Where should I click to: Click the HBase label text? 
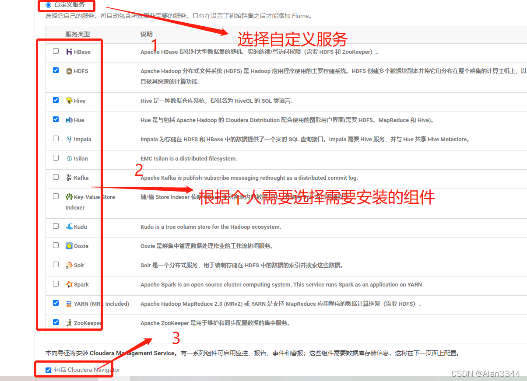click(82, 52)
